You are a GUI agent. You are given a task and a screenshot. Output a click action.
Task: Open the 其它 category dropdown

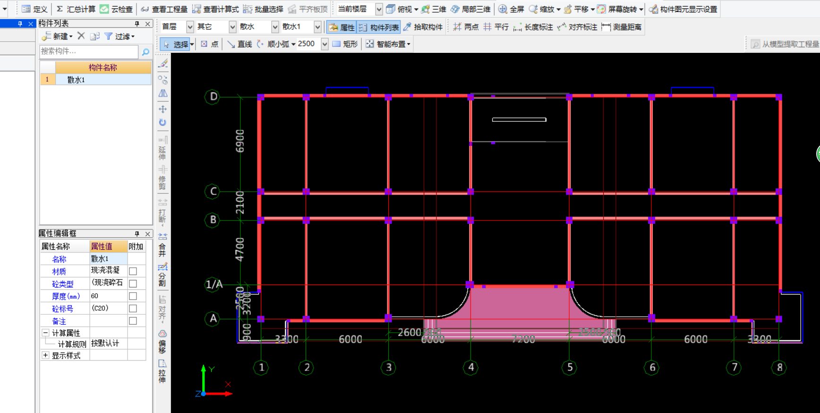(x=232, y=27)
